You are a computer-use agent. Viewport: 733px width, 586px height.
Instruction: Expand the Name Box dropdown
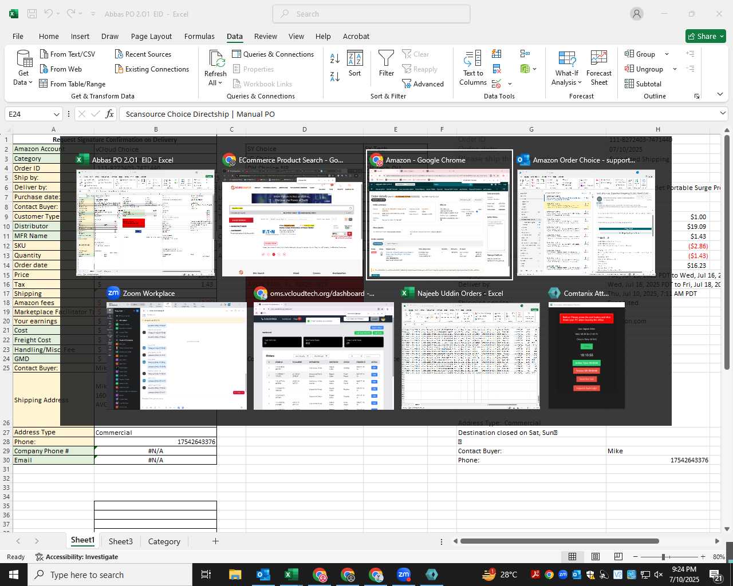56,114
